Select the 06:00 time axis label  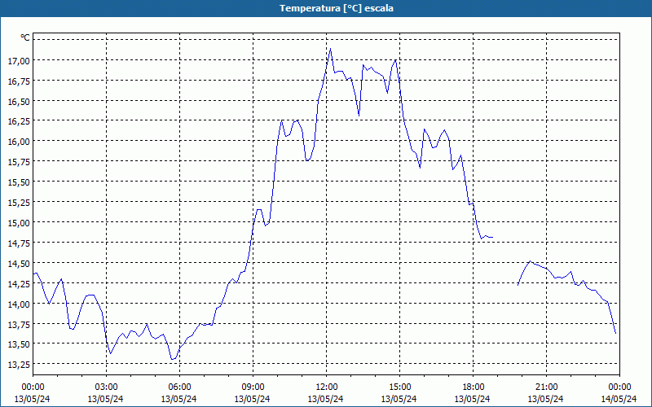pos(179,387)
